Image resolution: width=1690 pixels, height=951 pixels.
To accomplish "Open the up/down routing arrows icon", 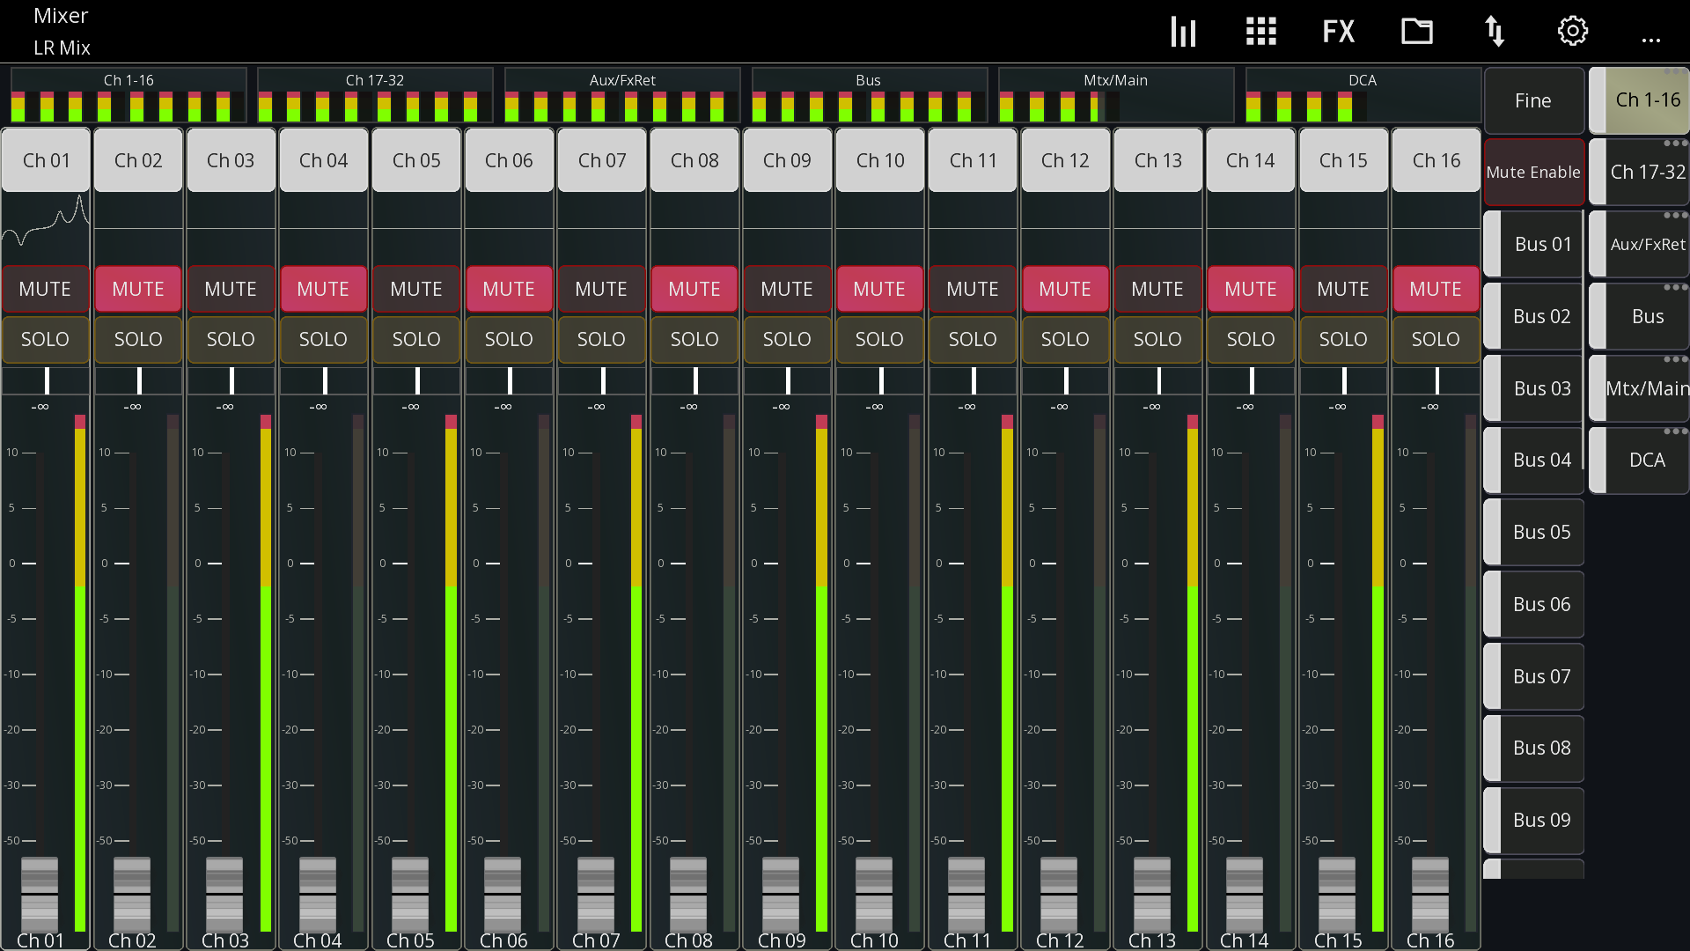I will 1495,32.
